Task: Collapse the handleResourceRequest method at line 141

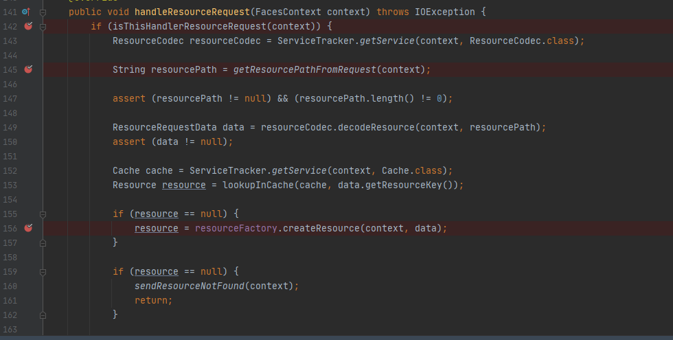Action: pyautogui.click(x=43, y=12)
